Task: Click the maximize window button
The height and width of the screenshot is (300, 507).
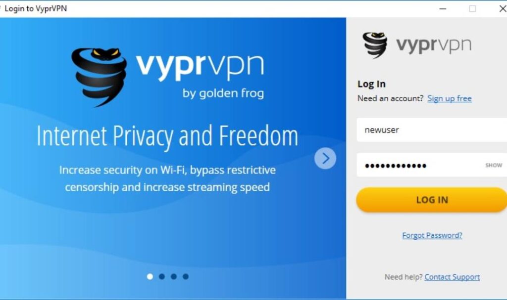Action: tap(472, 9)
